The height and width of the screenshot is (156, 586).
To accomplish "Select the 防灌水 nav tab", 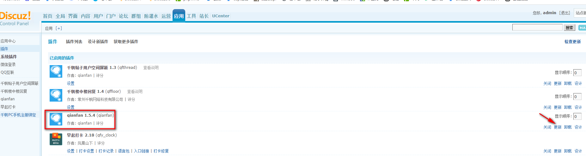I will (151, 16).
